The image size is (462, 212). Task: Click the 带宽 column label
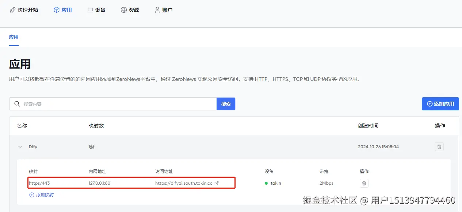click(324, 172)
